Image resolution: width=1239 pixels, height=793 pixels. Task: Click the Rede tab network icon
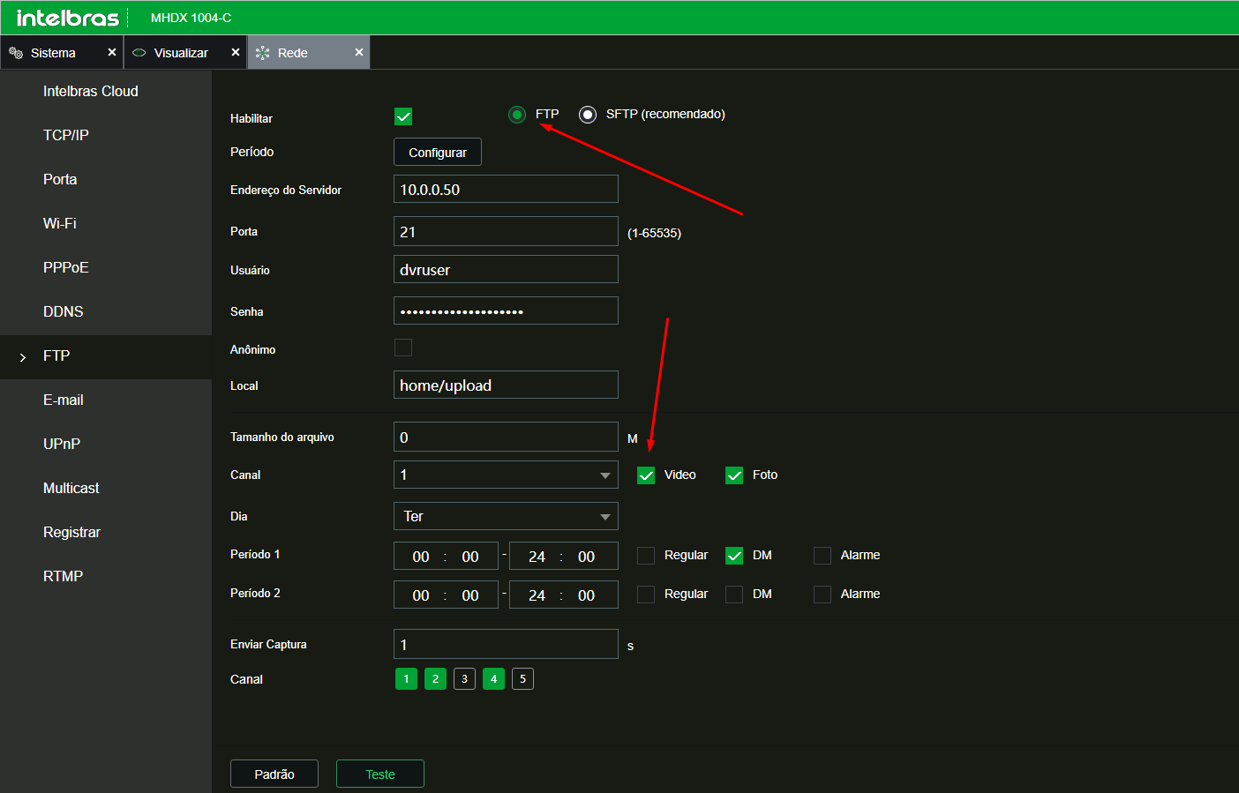(x=262, y=53)
